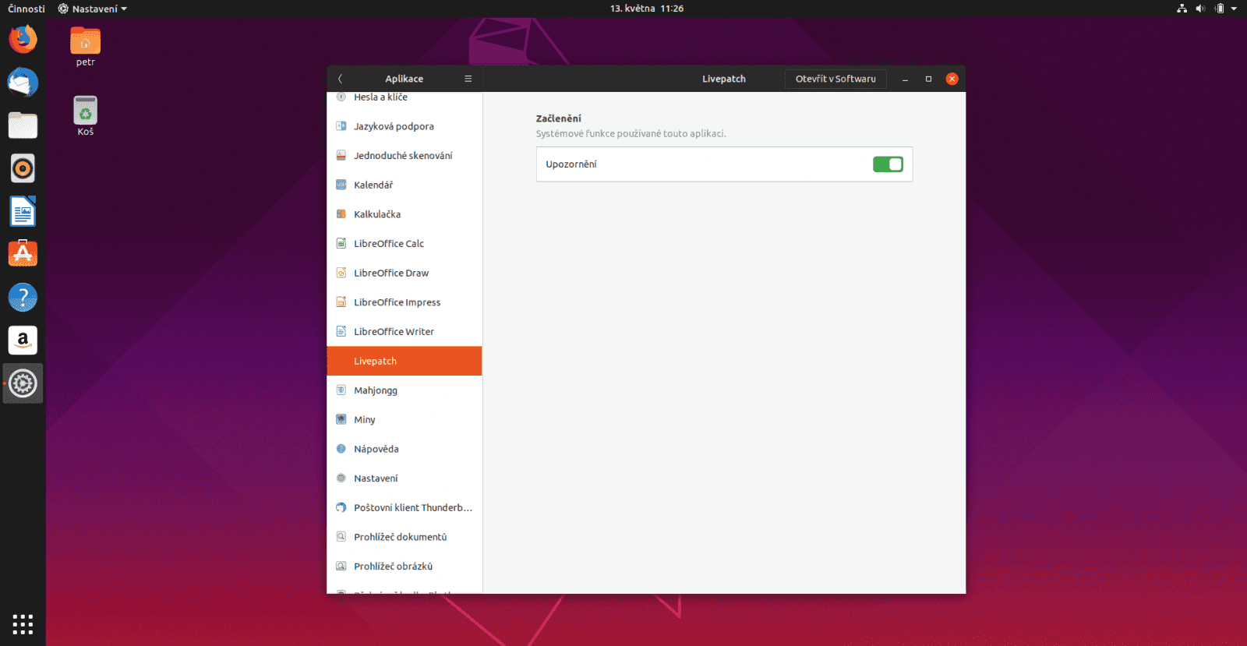Screen dimensions: 1247x646
Task: Select Prohlížeč obrázků in the list
Action: (404, 567)
